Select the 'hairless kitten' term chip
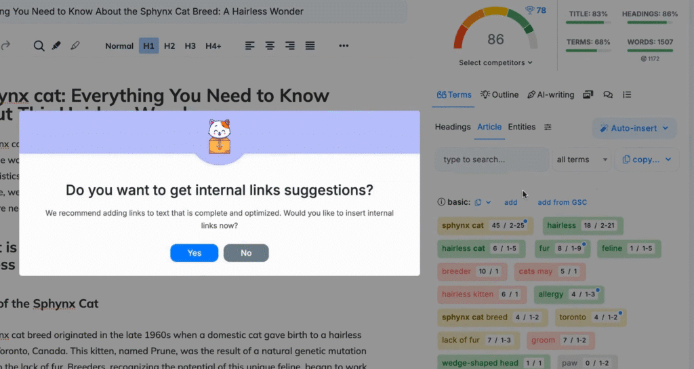Screen dimensions: 694x369 (x=482, y=294)
